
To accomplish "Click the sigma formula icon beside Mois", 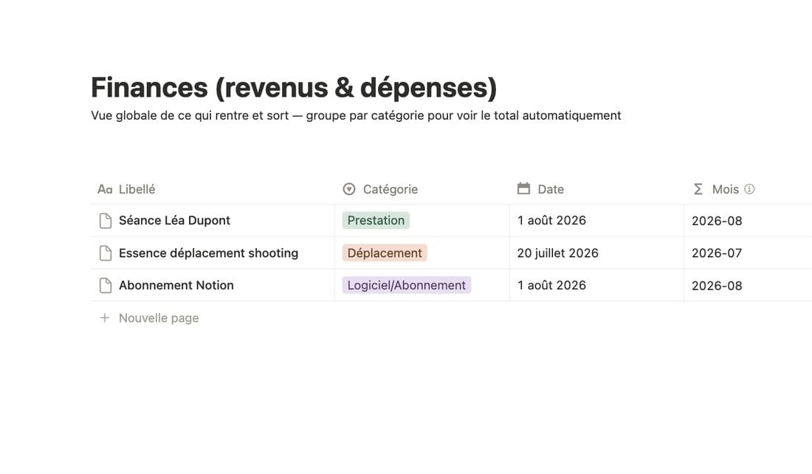I will (x=698, y=189).
